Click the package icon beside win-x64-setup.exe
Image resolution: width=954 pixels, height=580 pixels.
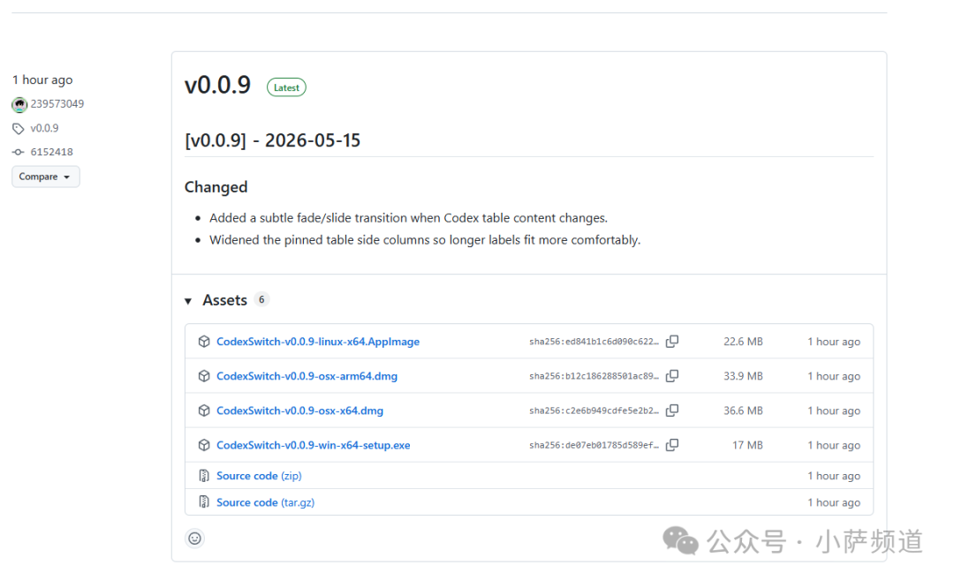[x=204, y=446]
